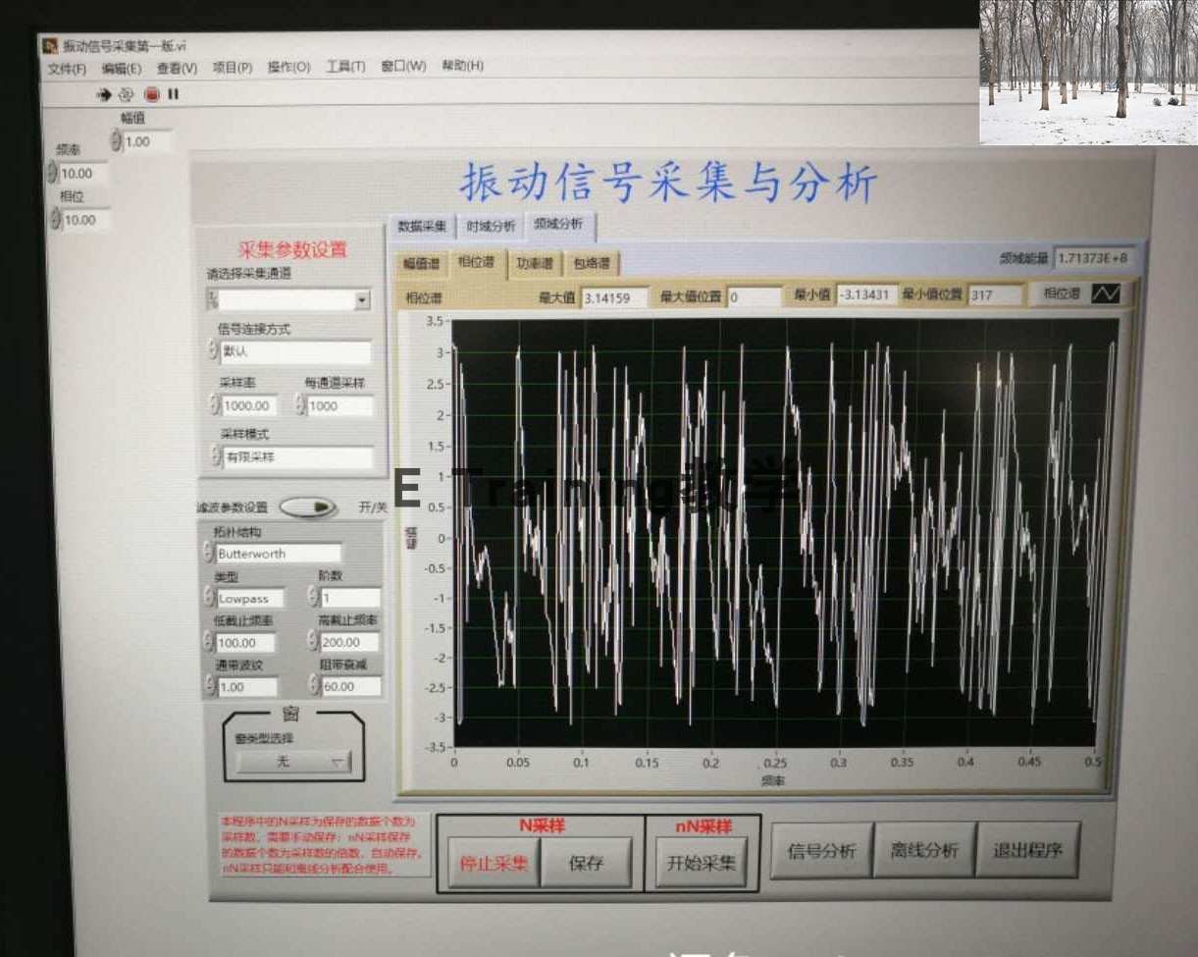Viewport: 1198px width, 957px height.
Task: Click the Run arrow to start the VI
Action: pos(103,94)
